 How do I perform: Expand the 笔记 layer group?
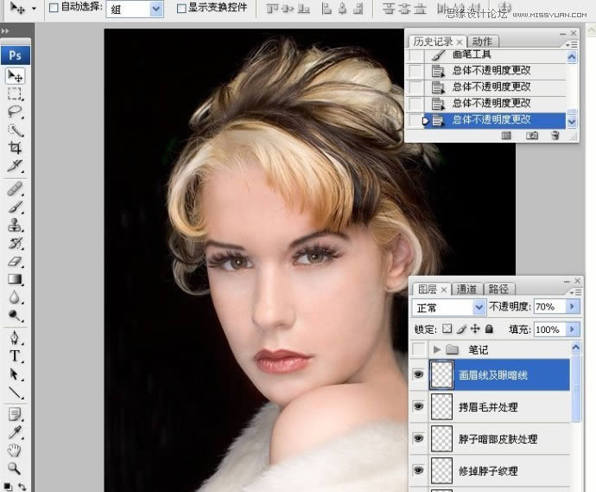point(437,349)
